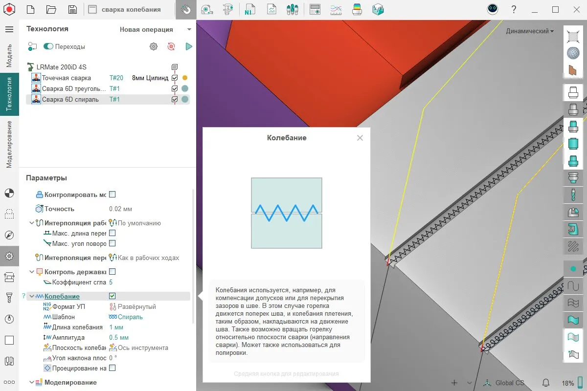
Task: Click the help question mark icon
Action: click(514, 9)
